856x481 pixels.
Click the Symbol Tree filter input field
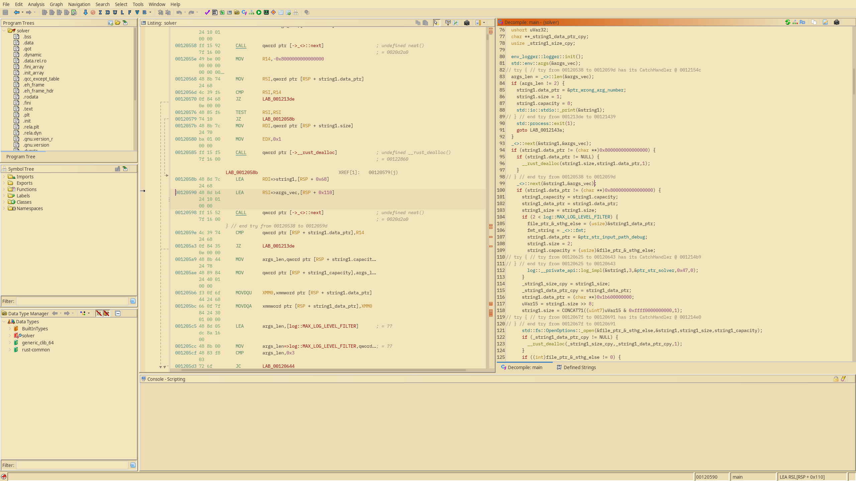tap(72, 301)
